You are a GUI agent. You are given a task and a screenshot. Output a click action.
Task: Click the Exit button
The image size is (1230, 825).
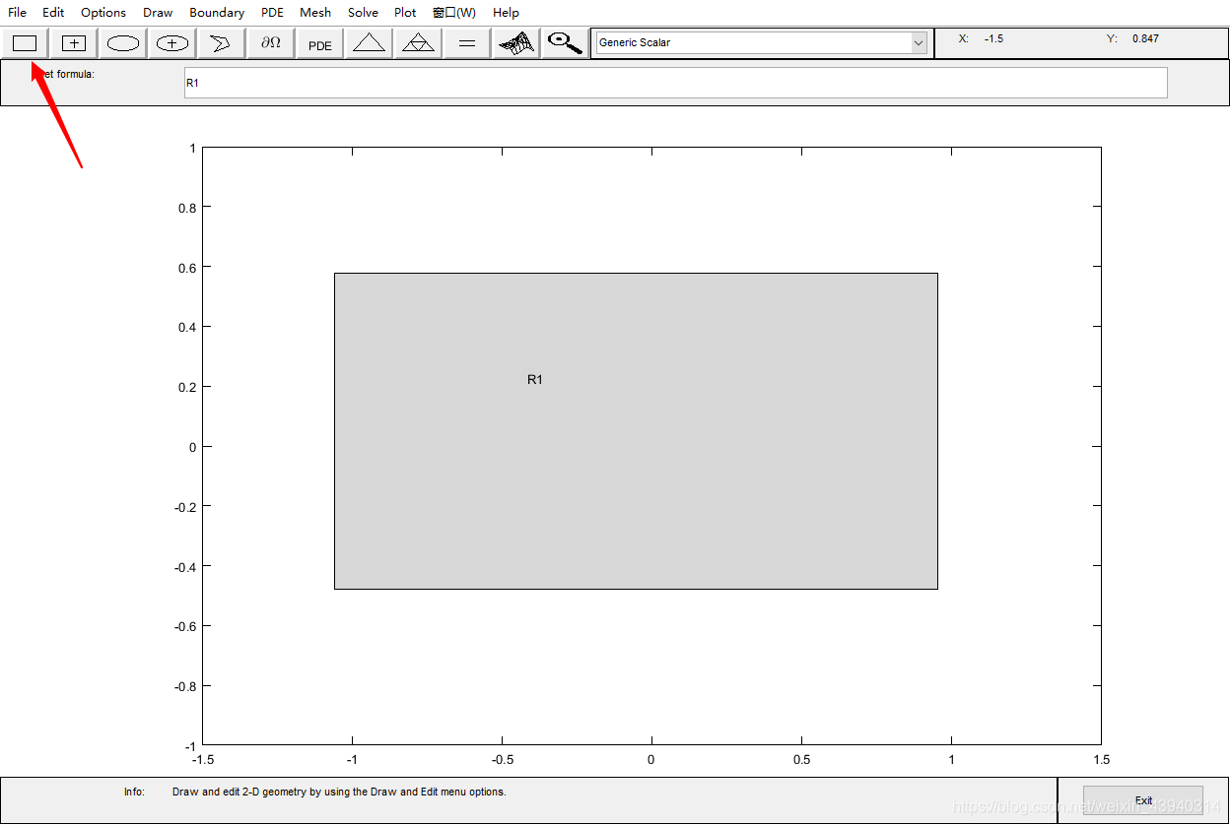pos(1143,800)
